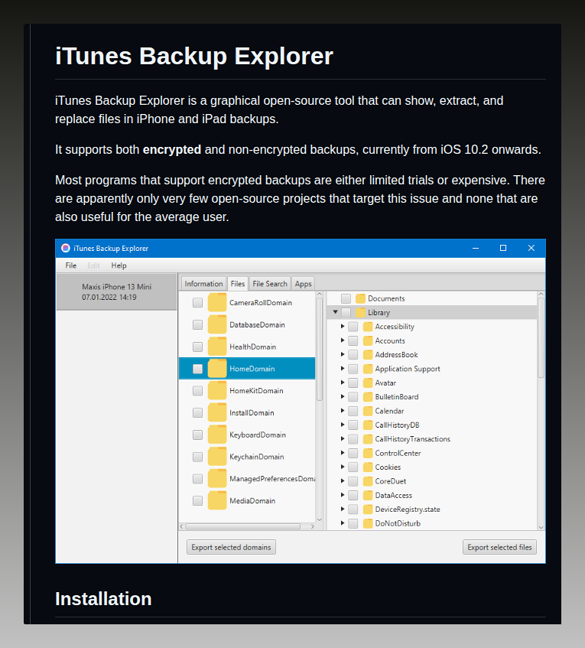
Task: Click the ManagedPreferencesDomain folder icon
Action: coord(217,479)
